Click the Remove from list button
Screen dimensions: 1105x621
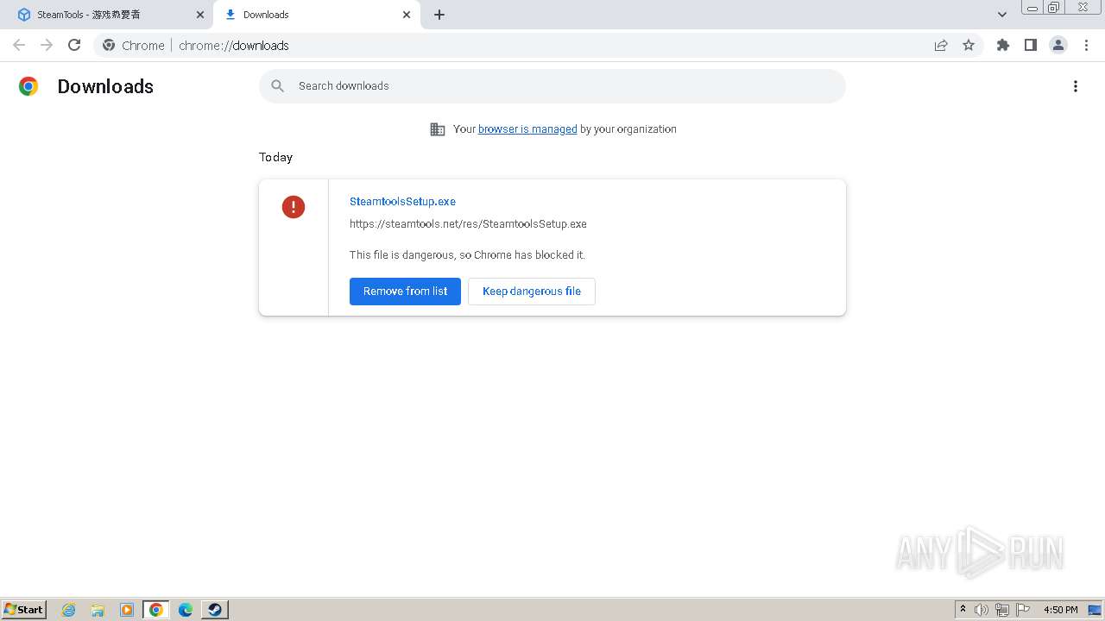[x=405, y=292]
